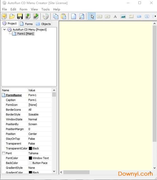157x180 pixels.
Task: Expand the Font property checkbox box
Action: coord(4,153)
